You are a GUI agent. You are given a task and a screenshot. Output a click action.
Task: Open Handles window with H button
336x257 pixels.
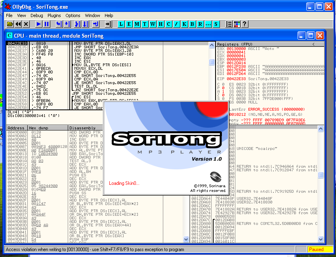(160, 24)
